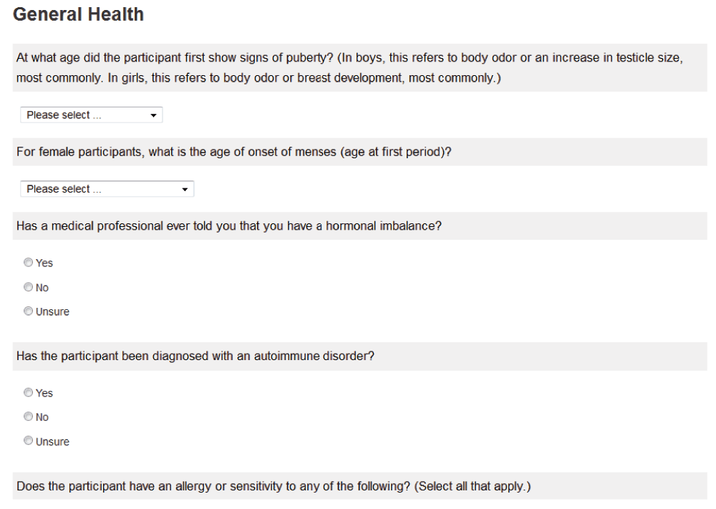Click the autoimmune disorder question text
The image size is (716, 509).
click(195, 356)
